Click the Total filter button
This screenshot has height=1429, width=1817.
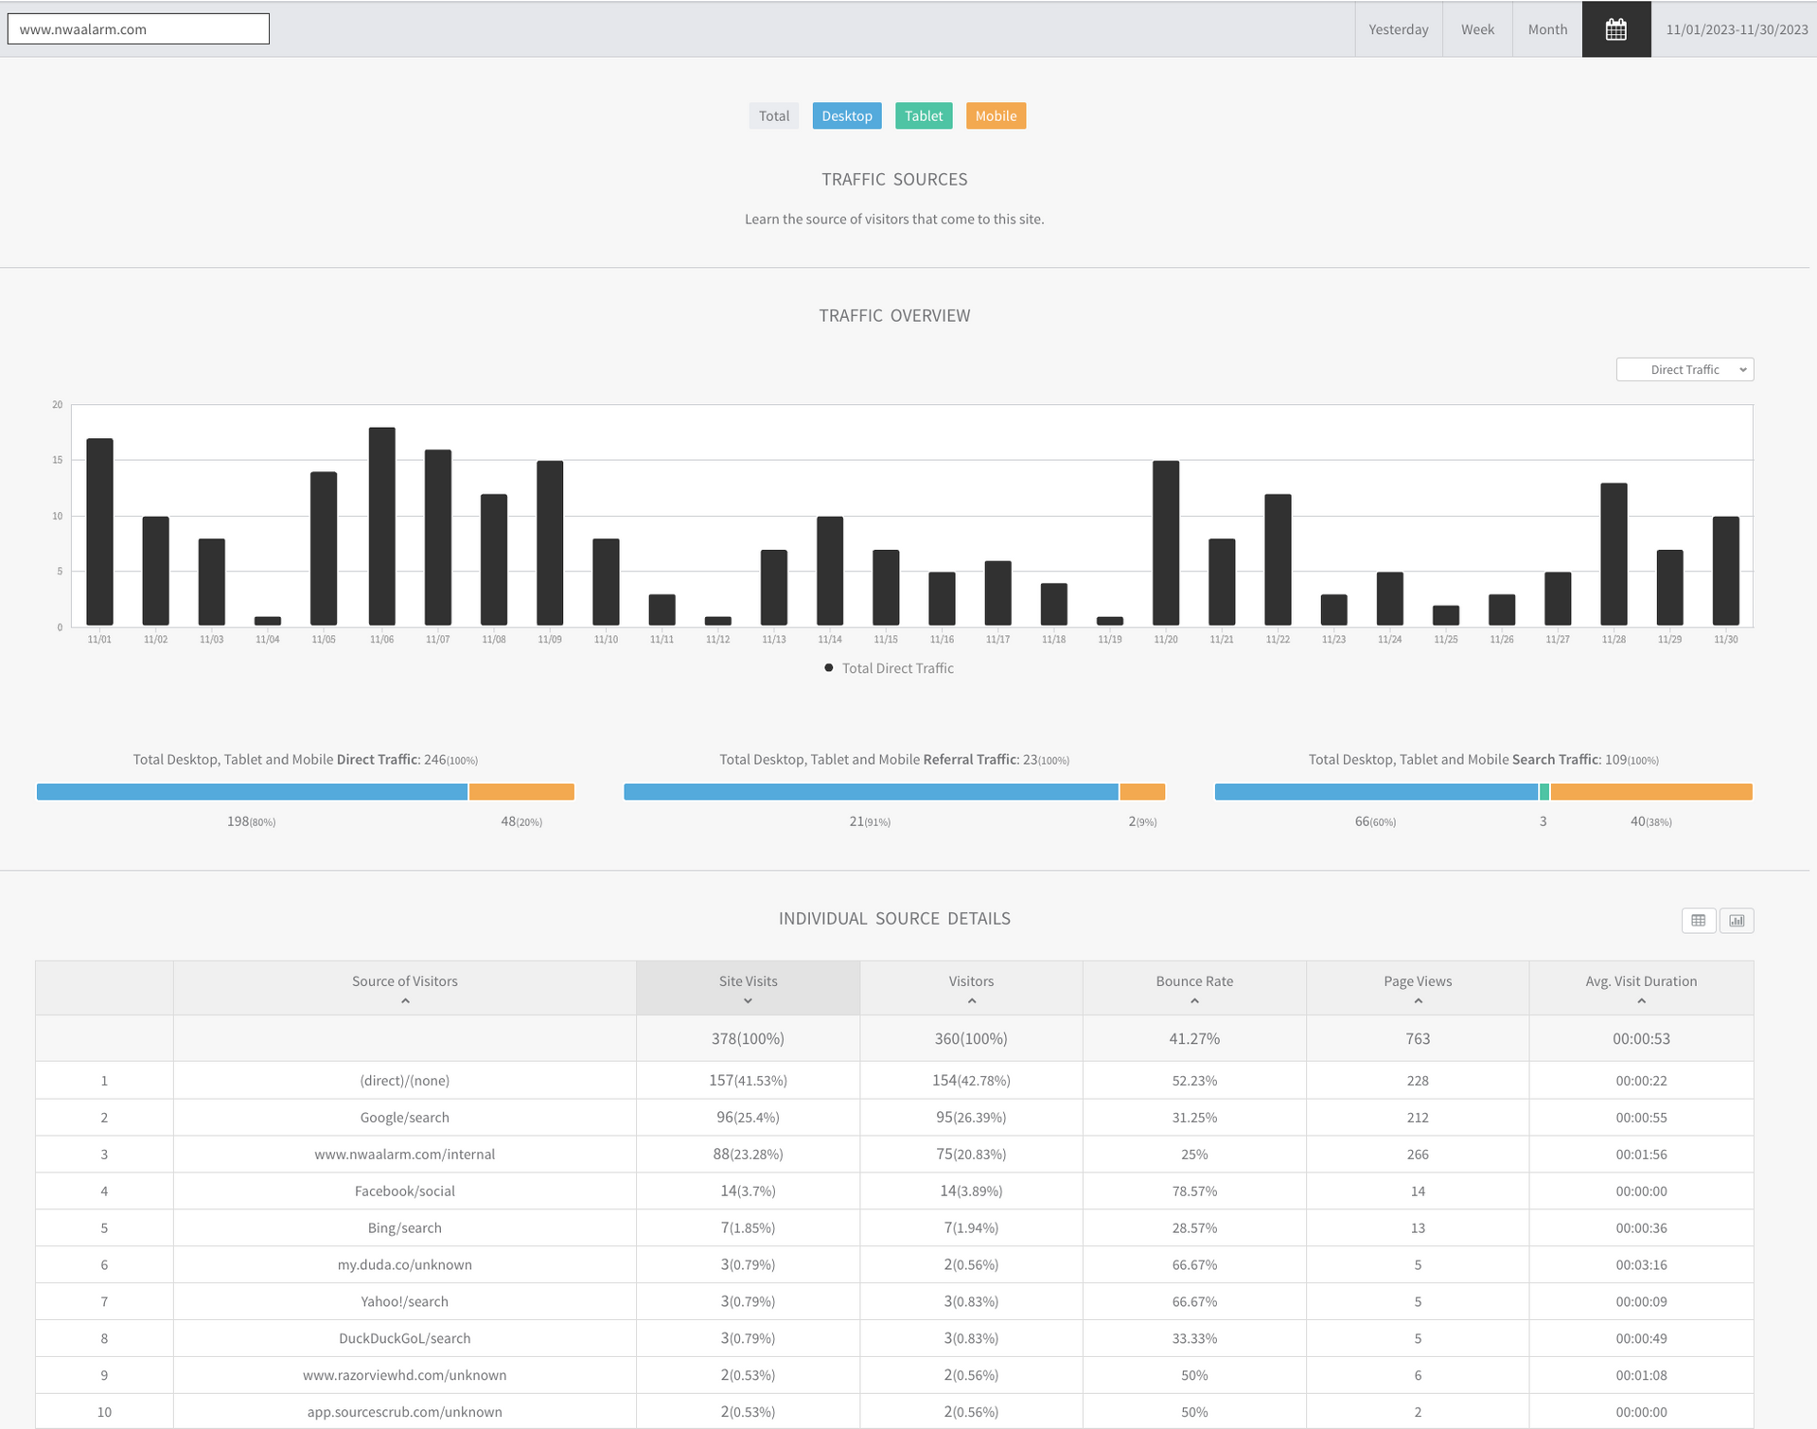[x=773, y=115]
